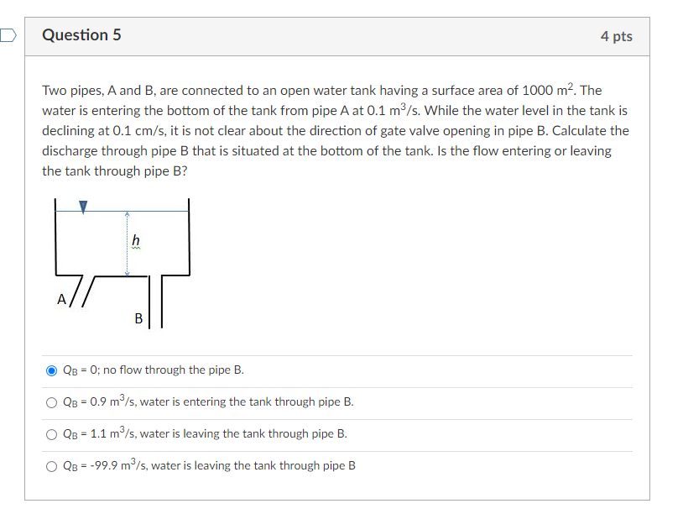Select answer QB = 1.1 m³/s leaving the tank
Image resolution: width=683 pixels, height=514 pixels.
click(x=50, y=433)
